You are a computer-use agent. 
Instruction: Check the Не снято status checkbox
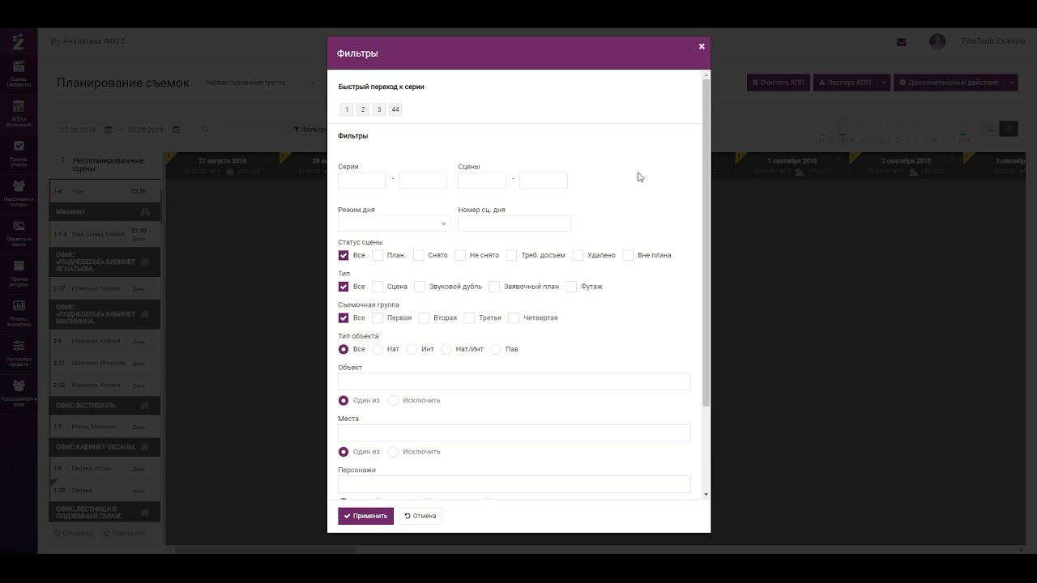(x=460, y=255)
